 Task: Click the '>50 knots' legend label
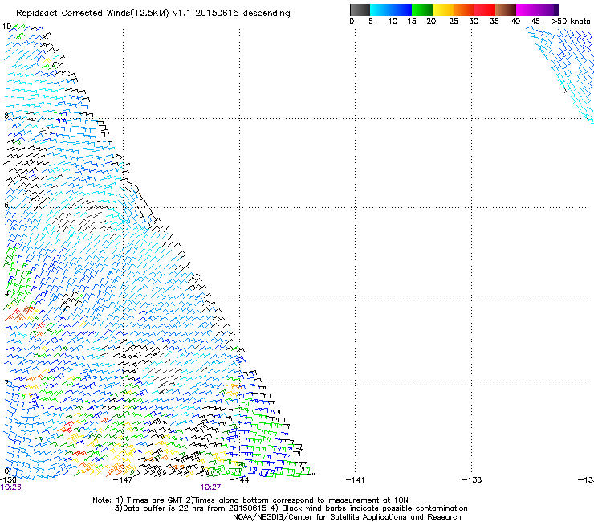click(x=571, y=22)
